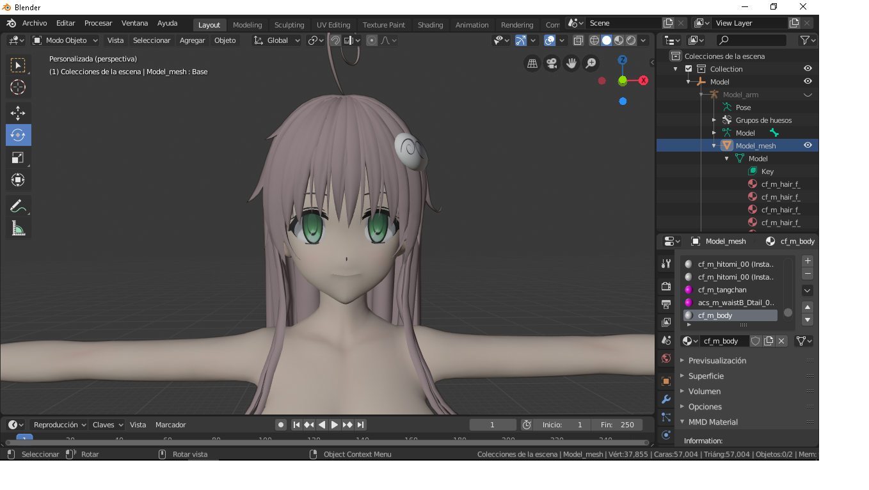Screen dimensions: 869x490
Task: Hide the Collection using its eye icon
Action: [x=808, y=68]
